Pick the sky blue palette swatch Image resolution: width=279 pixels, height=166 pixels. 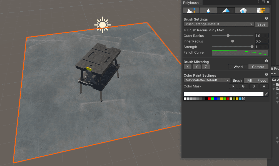(x=240, y=99)
